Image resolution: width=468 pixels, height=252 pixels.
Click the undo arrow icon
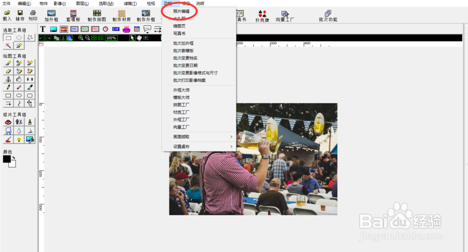42,38
